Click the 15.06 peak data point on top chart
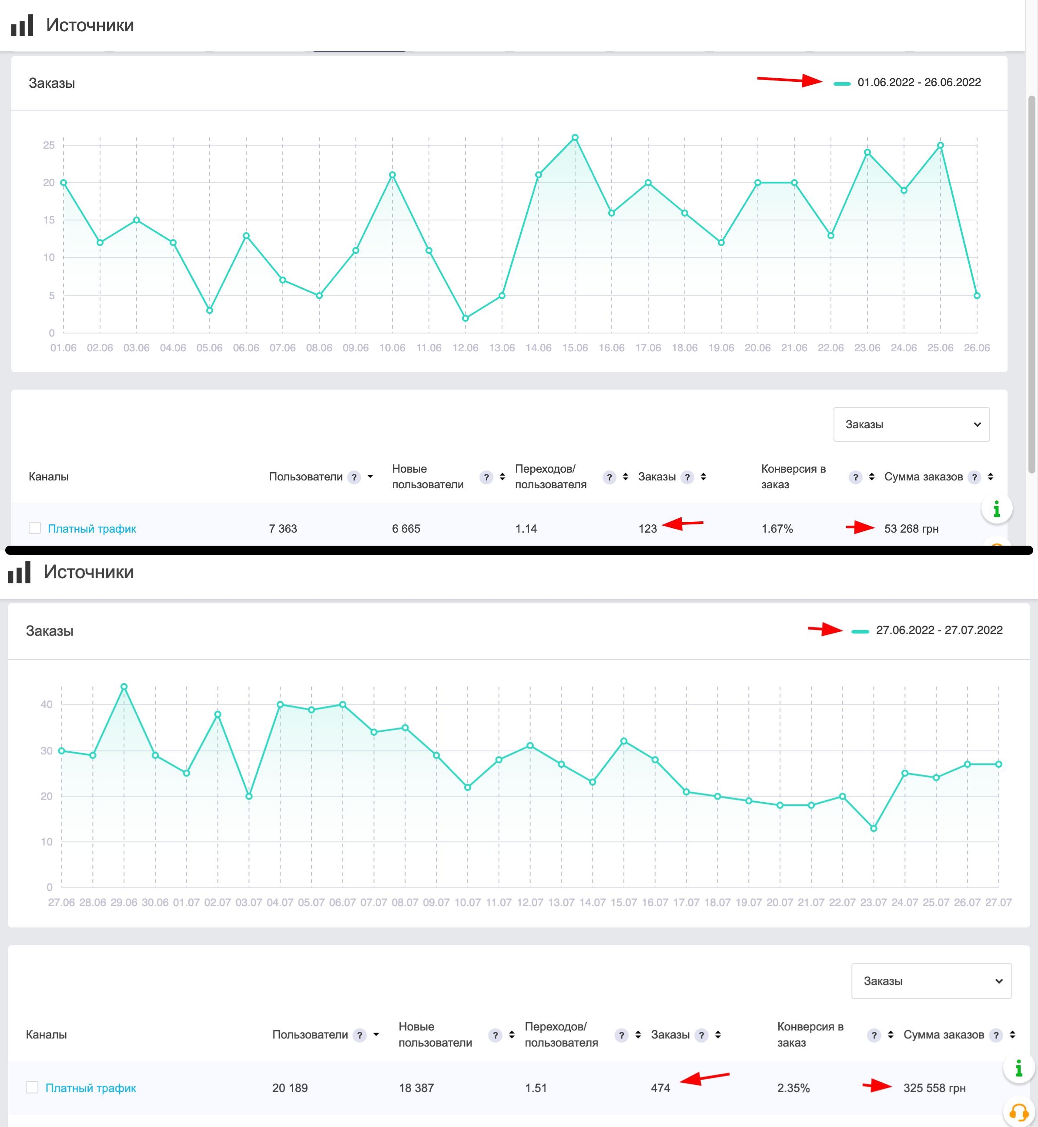This screenshot has width=1038, height=1127. point(575,137)
